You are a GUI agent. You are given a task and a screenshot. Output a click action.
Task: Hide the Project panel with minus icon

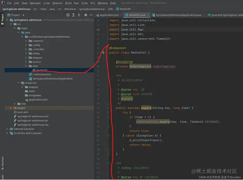click(x=91, y=15)
